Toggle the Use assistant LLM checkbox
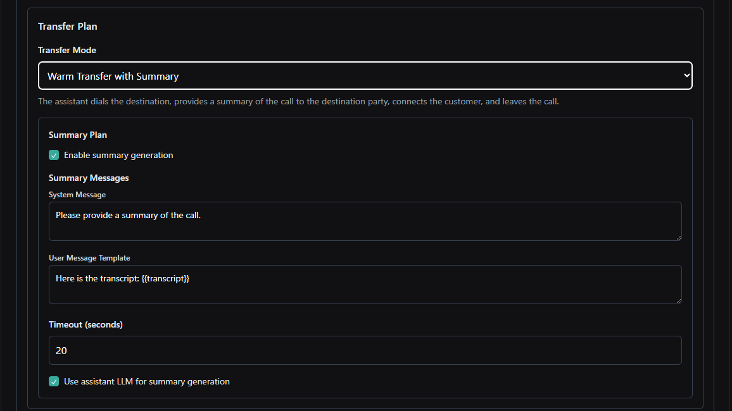The height and width of the screenshot is (411, 732). (54, 382)
